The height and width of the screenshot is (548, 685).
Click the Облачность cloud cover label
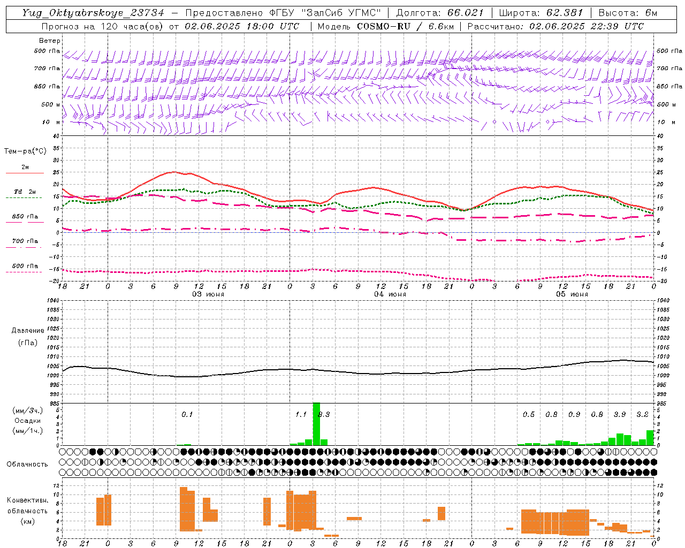[27, 464]
